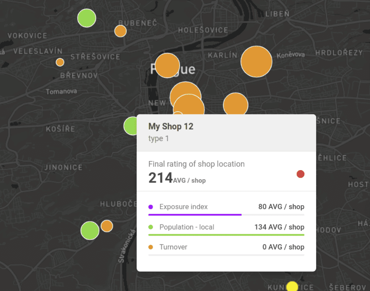The height and width of the screenshot is (291, 370).
Task: Click the large orange marker near Koněvova
Action: tap(256, 62)
